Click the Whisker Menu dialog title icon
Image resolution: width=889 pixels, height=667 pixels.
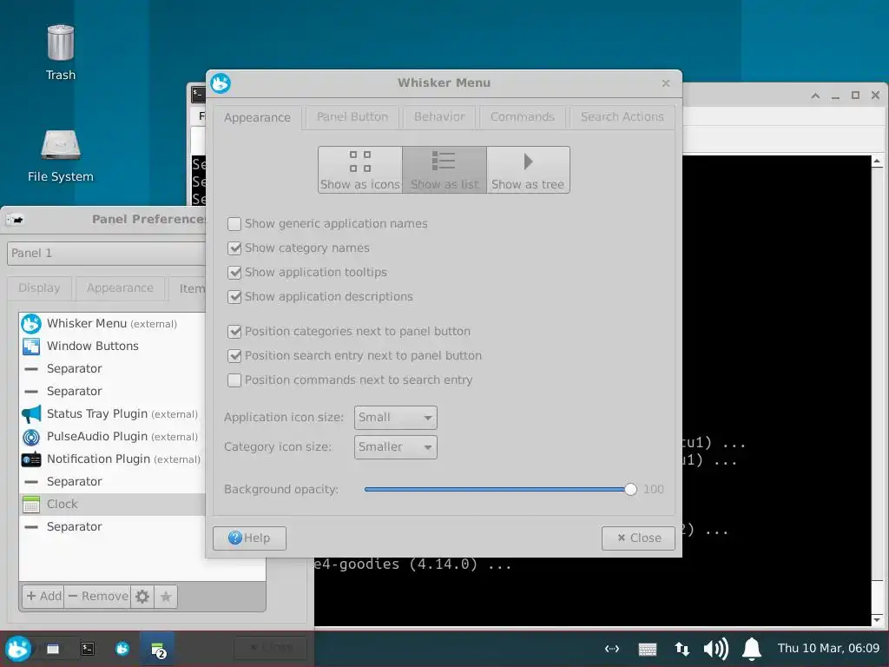click(221, 83)
